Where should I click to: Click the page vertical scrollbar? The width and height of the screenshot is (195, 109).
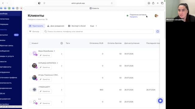tap(165, 25)
